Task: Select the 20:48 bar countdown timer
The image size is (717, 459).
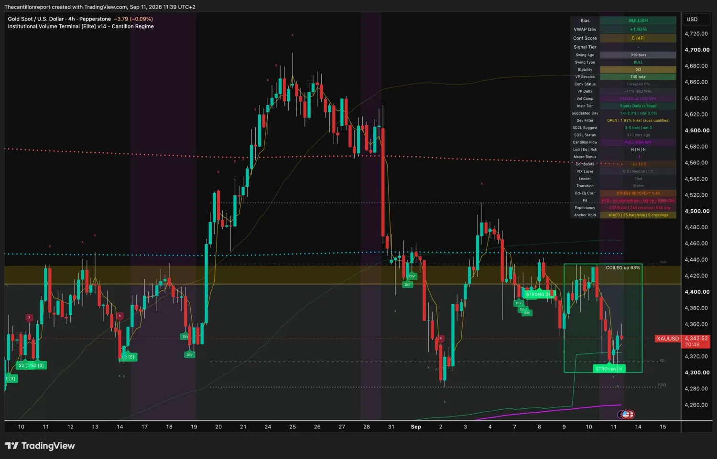Action: (692, 345)
